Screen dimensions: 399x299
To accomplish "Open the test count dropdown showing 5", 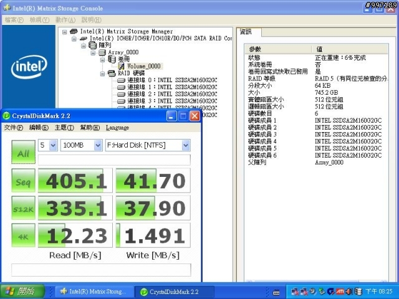I will (48, 145).
